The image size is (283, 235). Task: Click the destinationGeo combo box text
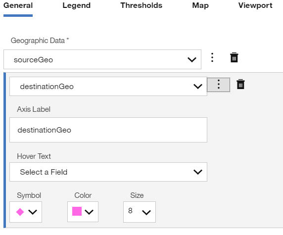[x=47, y=87]
